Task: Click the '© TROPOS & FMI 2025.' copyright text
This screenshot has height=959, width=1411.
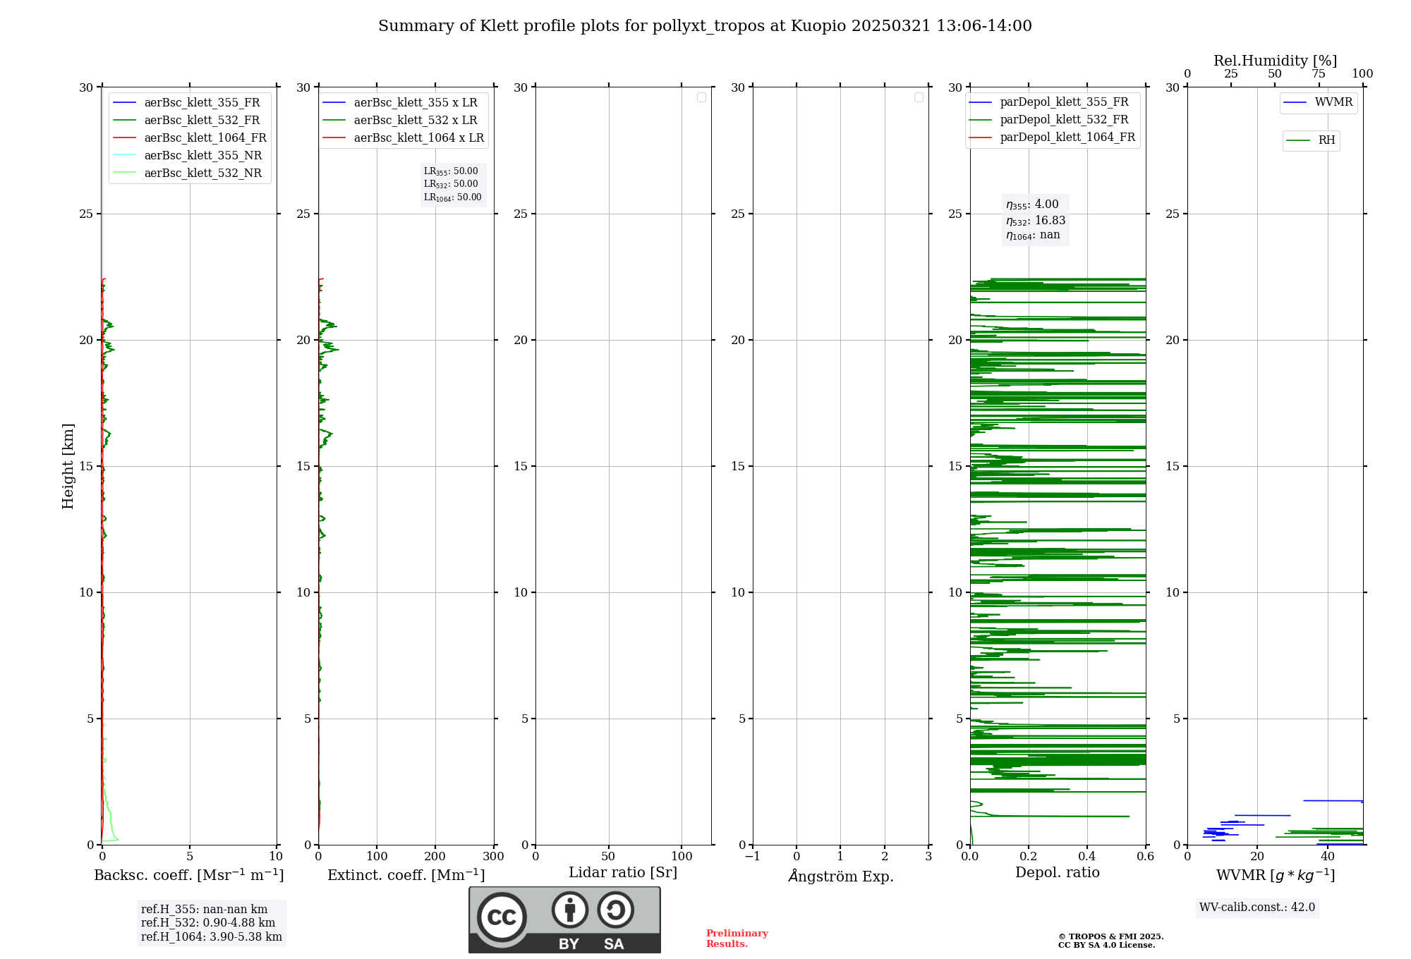Action: tap(1111, 936)
